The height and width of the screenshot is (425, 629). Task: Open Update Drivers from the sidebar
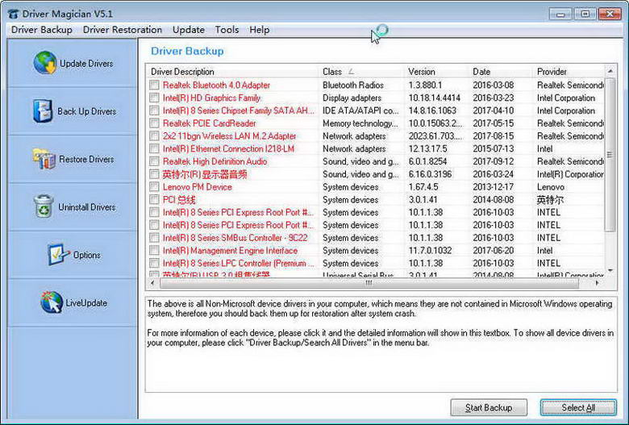click(x=73, y=63)
